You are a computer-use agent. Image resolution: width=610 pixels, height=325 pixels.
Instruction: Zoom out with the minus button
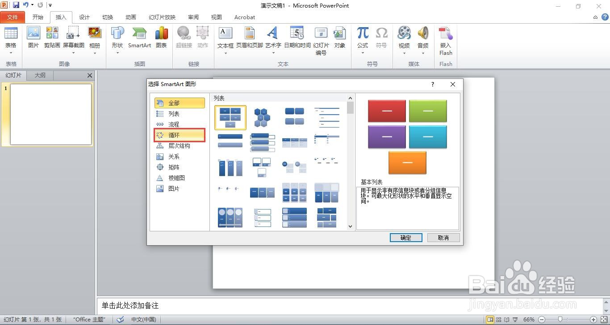542,320
